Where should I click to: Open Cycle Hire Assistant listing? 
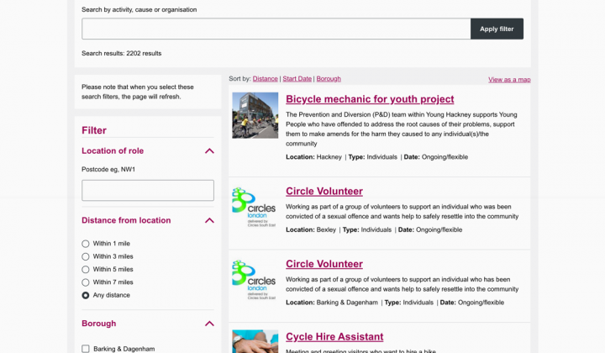[x=334, y=337]
